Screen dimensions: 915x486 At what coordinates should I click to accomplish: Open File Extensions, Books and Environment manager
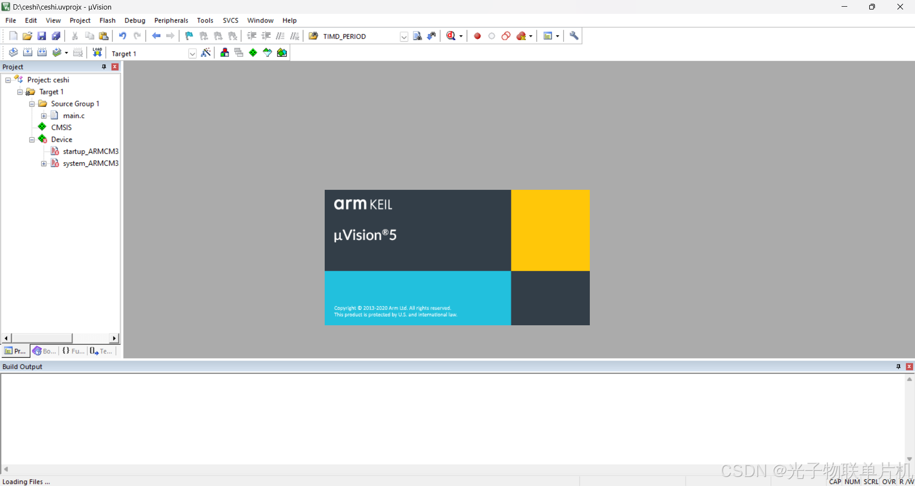(225, 52)
